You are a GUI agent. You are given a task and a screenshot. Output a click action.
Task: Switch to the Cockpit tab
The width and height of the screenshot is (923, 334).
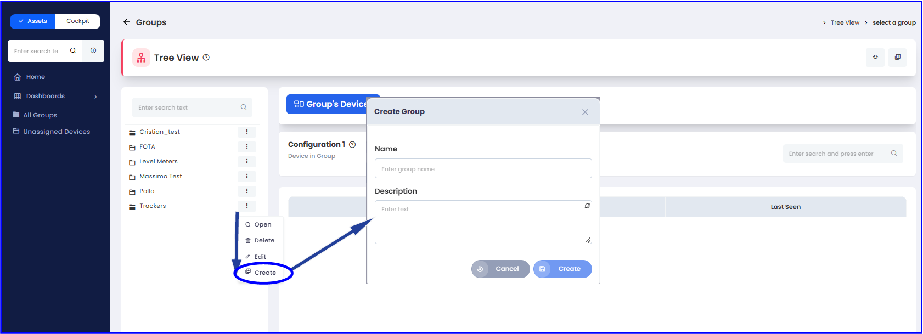[78, 21]
